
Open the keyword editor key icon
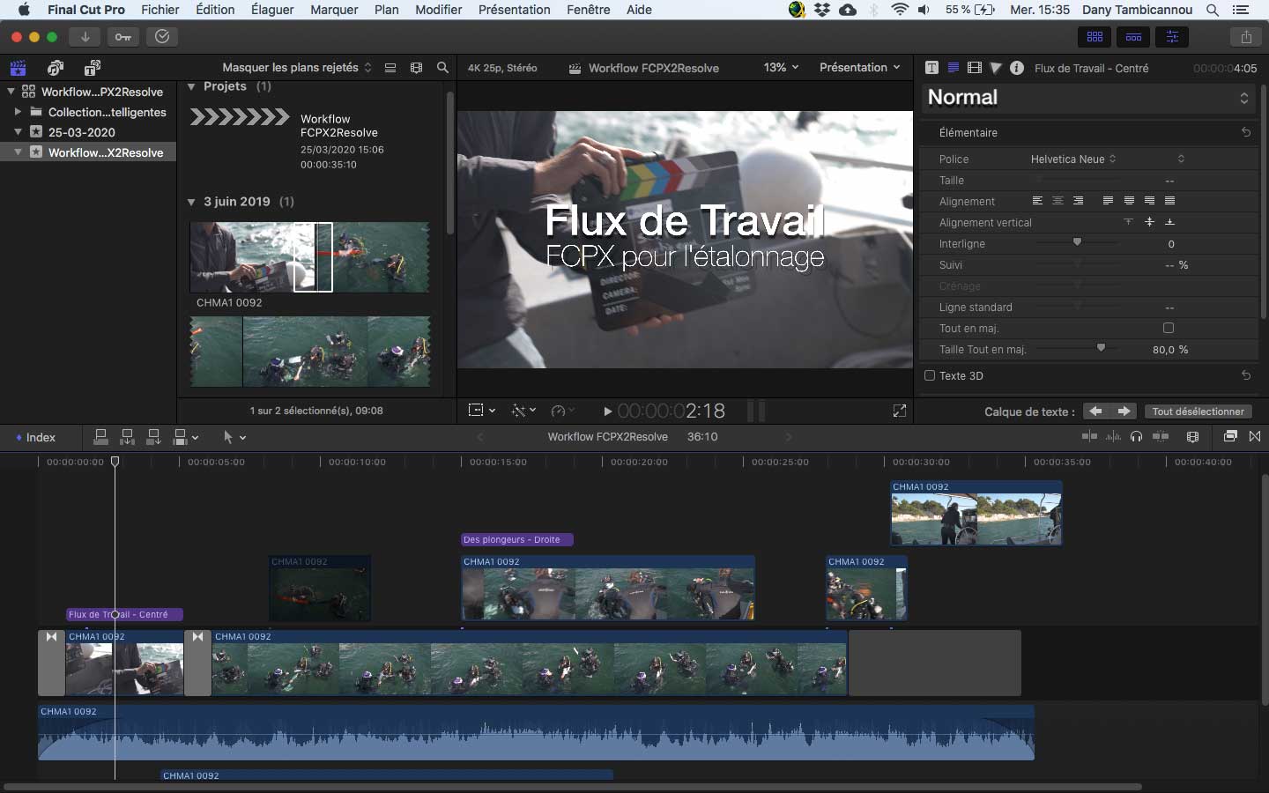(123, 37)
